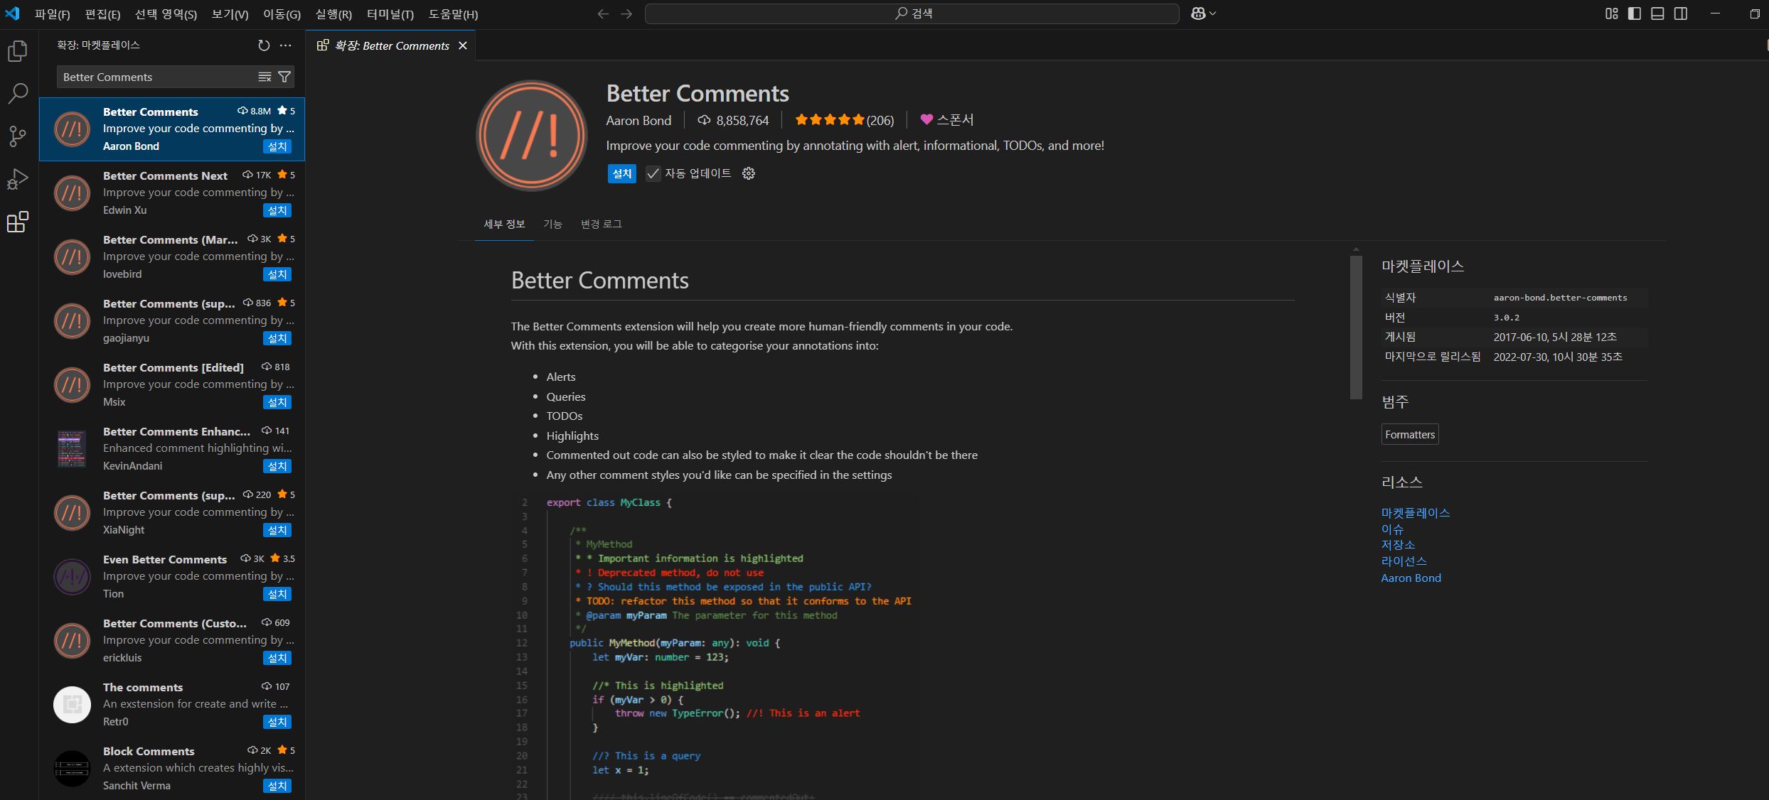Click the 스폰서 sponsor link

(947, 120)
